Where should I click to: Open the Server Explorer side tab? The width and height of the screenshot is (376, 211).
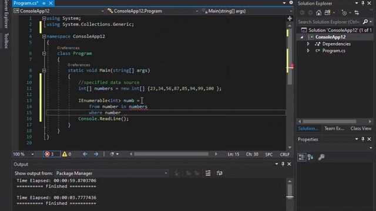6,14
